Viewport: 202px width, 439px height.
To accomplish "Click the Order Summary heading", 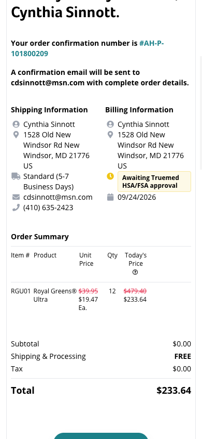I will pyautogui.click(x=40, y=237).
